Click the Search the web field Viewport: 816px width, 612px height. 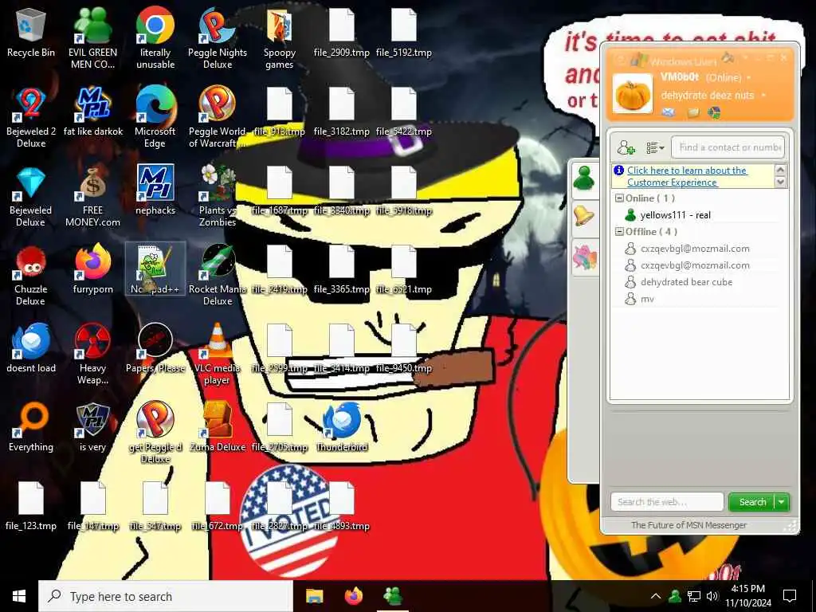[x=667, y=502]
